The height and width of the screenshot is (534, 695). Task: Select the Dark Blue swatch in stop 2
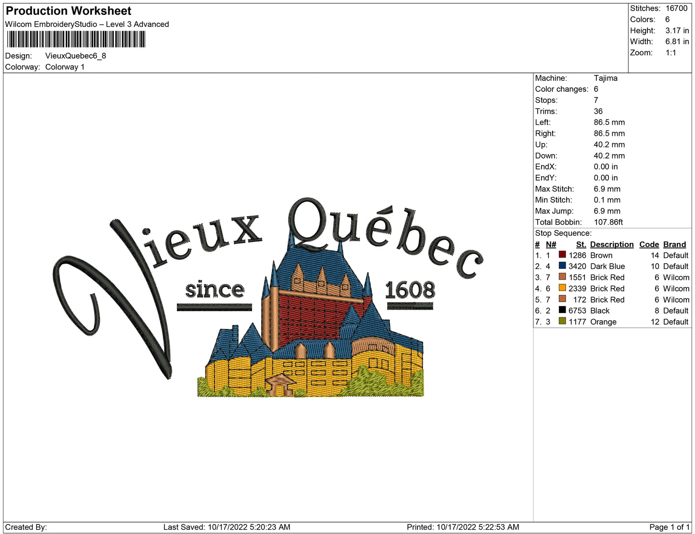tap(562, 266)
